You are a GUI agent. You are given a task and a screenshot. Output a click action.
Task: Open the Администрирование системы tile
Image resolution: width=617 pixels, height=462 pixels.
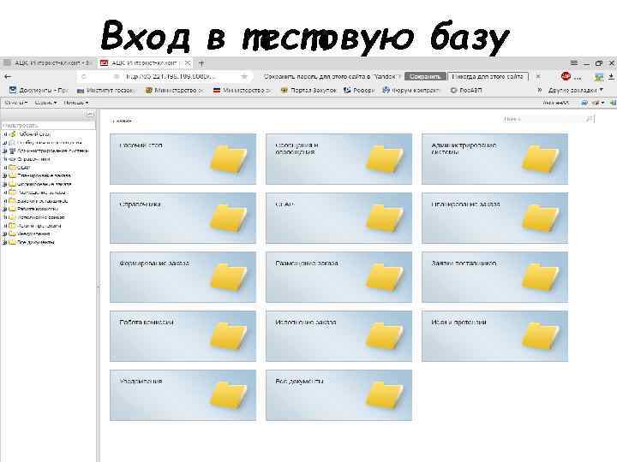[495, 159]
